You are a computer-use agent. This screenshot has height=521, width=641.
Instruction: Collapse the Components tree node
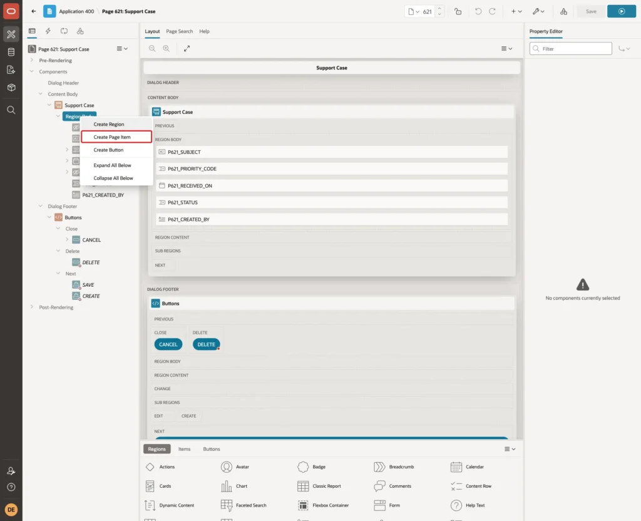point(32,71)
